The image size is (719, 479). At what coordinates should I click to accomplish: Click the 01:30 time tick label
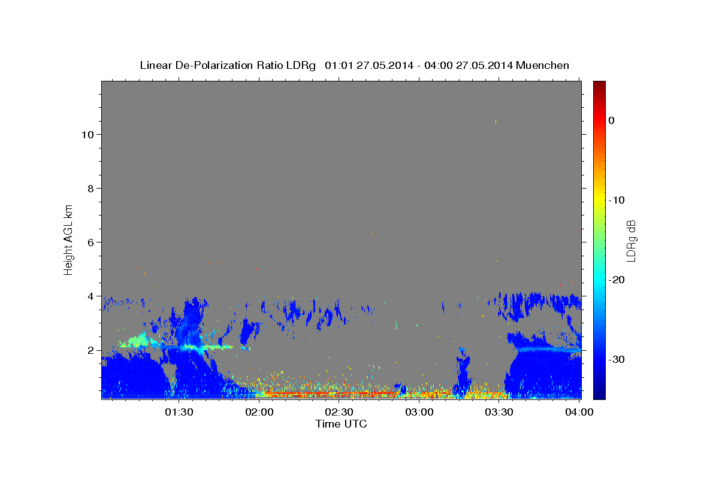tap(179, 412)
